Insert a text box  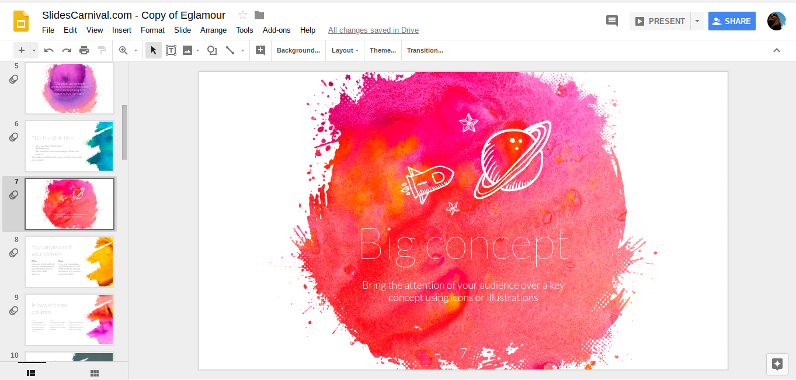[x=171, y=50]
